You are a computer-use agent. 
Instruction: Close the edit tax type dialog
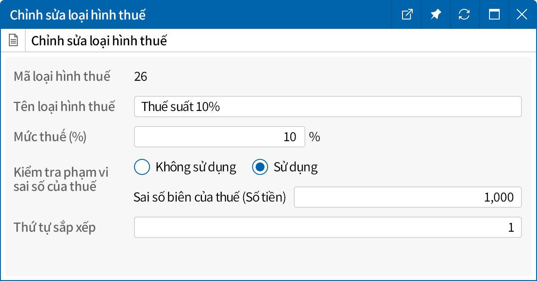coord(522,14)
